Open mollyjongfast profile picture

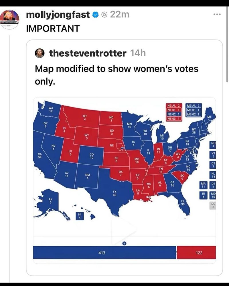tap(9, 19)
